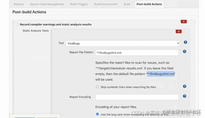The image size is (205, 118).
Task: Focus the Report Encoding text field
Action: (x=137, y=97)
